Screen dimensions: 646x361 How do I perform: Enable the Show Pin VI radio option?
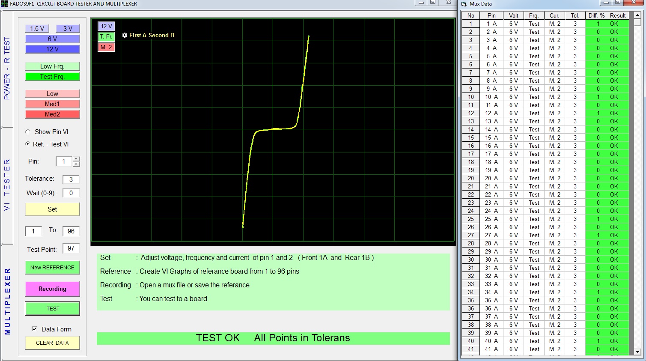(x=28, y=132)
